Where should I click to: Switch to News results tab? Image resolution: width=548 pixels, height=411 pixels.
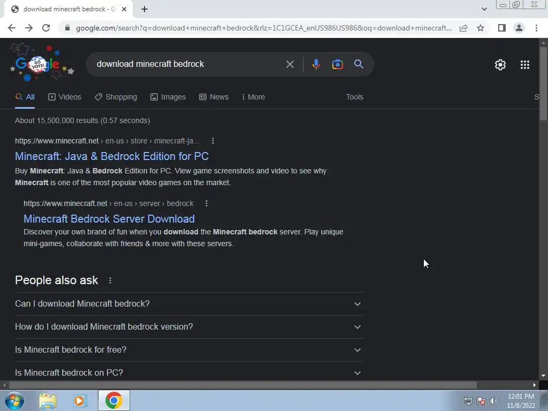point(214,97)
